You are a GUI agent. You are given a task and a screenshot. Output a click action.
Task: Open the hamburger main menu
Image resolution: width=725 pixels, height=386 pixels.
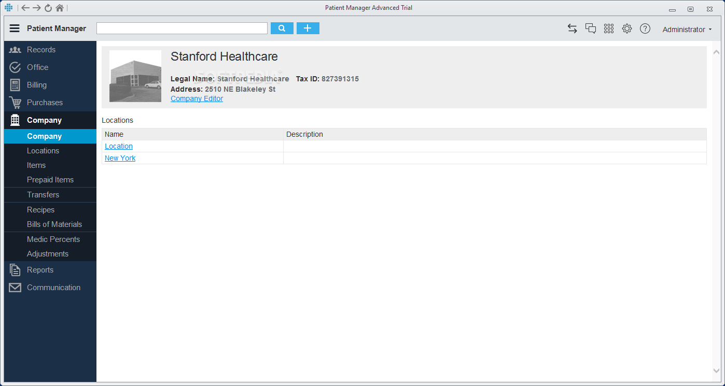(x=15, y=28)
